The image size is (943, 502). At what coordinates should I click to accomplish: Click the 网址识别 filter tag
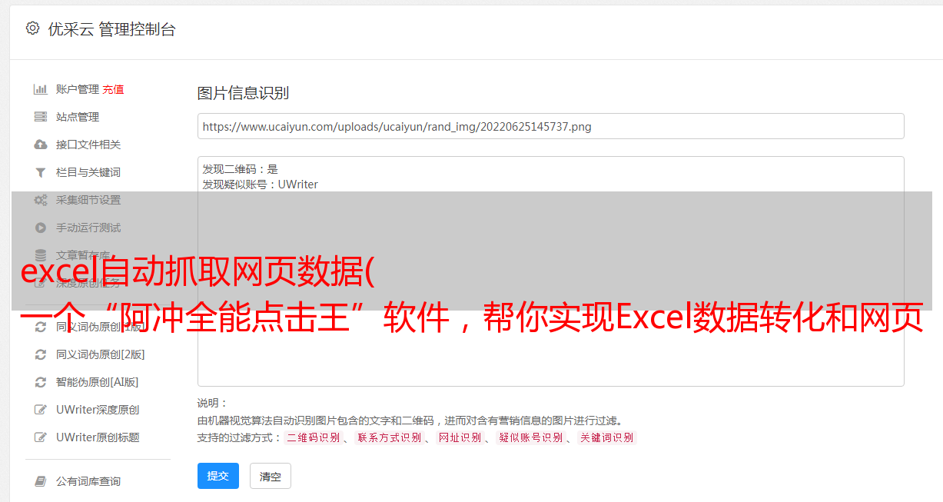(x=460, y=437)
